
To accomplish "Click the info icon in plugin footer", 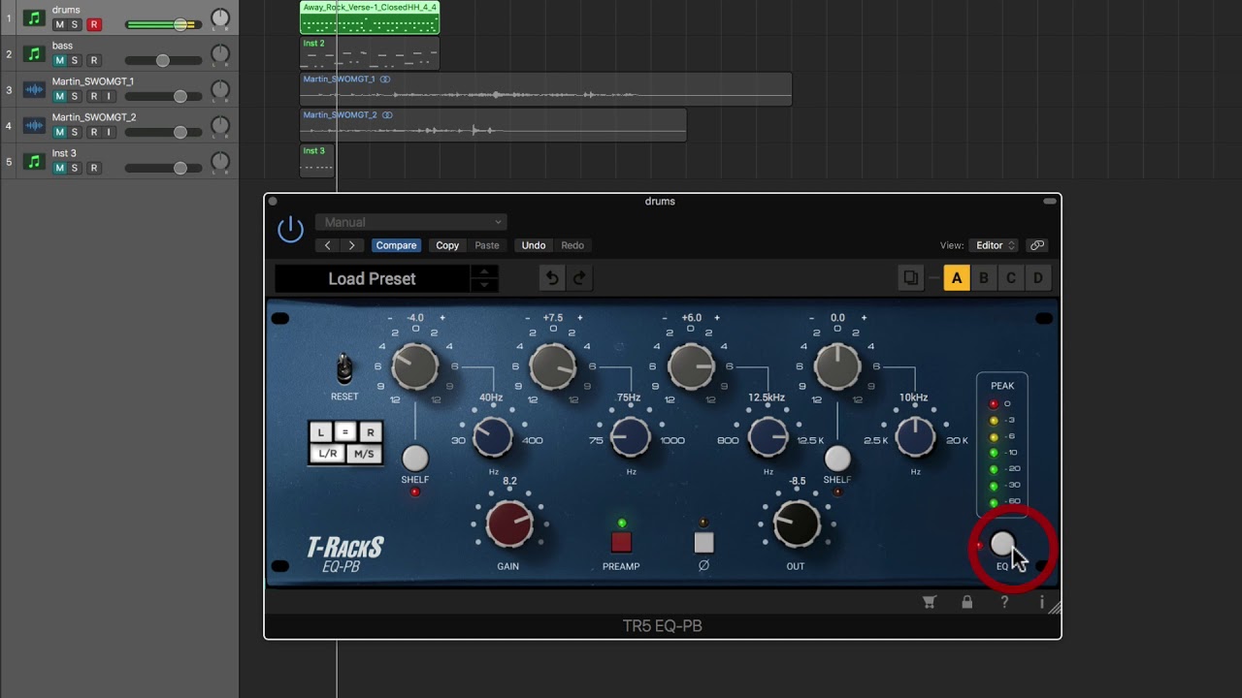I will [x=1041, y=602].
